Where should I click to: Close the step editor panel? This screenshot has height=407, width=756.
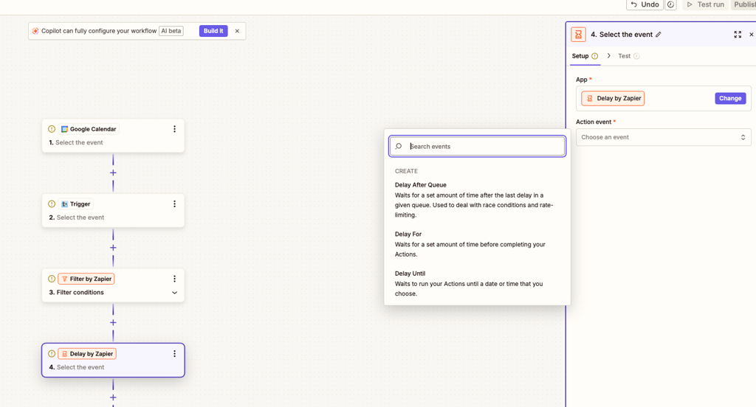751,35
